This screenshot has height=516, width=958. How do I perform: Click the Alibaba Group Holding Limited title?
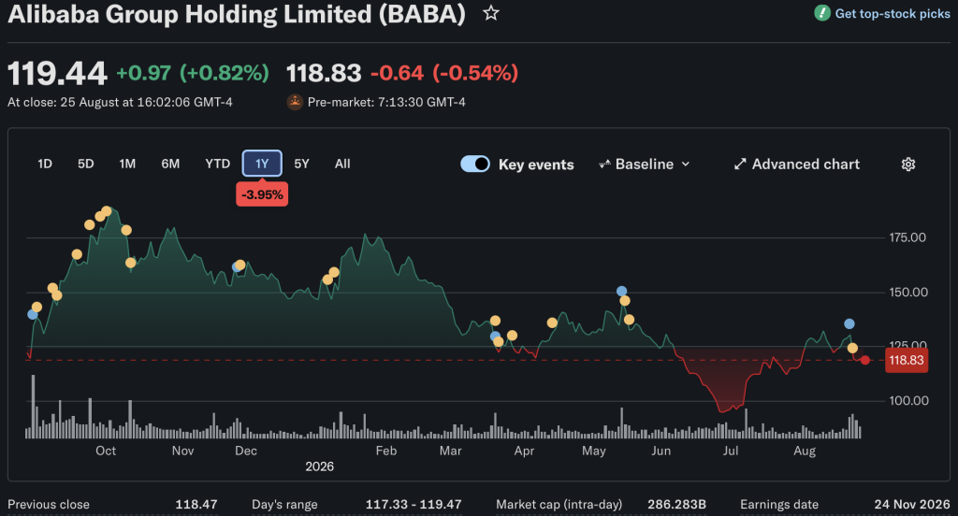point(237,14)
